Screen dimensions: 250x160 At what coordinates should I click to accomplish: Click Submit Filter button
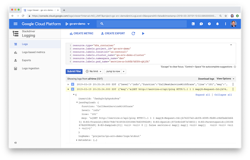coord(74,71)
